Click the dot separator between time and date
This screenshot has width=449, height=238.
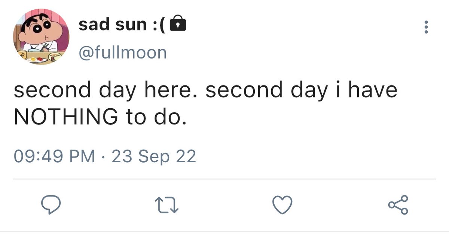click(x=103, y=157)
